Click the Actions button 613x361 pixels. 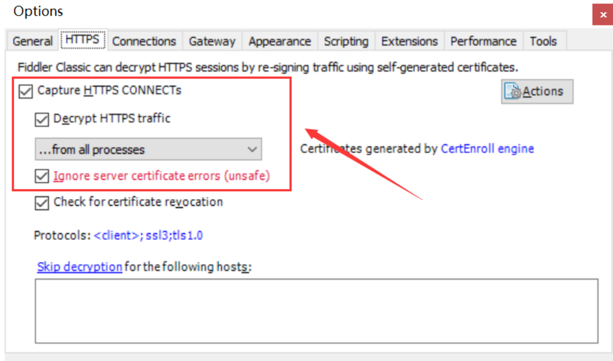[537, 91]
